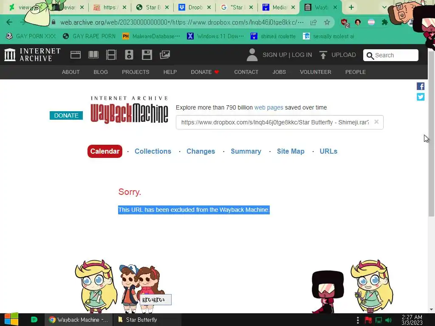Click SIGN UP link
The height and width of the screenshot is (326, 435).
(275, 55)
